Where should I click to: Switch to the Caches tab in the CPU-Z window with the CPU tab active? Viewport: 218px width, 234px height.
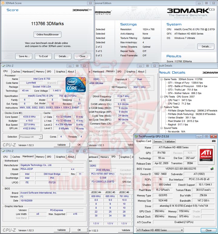16,72
